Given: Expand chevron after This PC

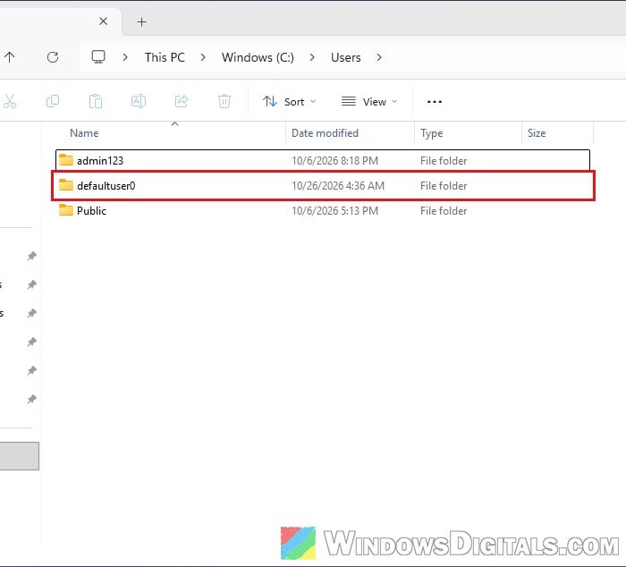Looking at the screenshot, I should 203,57.
